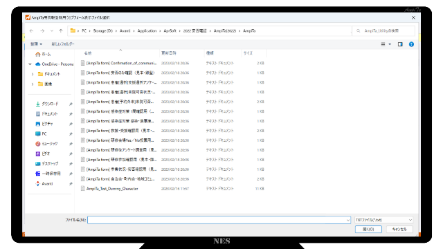Open the 整理 organize menu
Viewport: 443px width, 249px height.
pyautogui.click(x=36, y=44)
